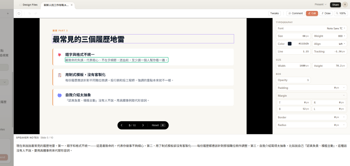Click the redo arrow icon
The height and width of the screenshot is (166, 350).
(36, 13)
